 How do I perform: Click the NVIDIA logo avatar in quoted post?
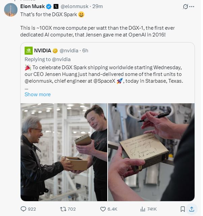(29, 51)
